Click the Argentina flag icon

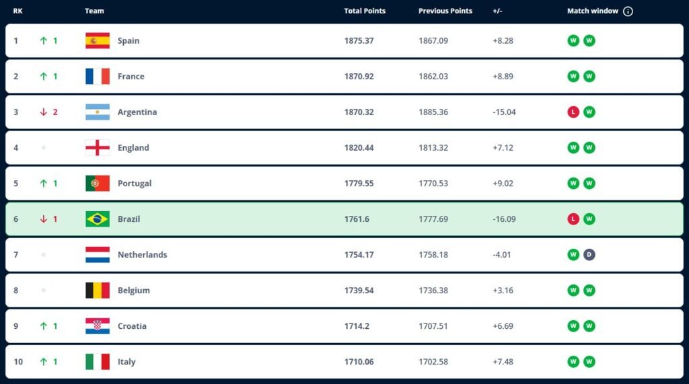click(x=98, y=112)
